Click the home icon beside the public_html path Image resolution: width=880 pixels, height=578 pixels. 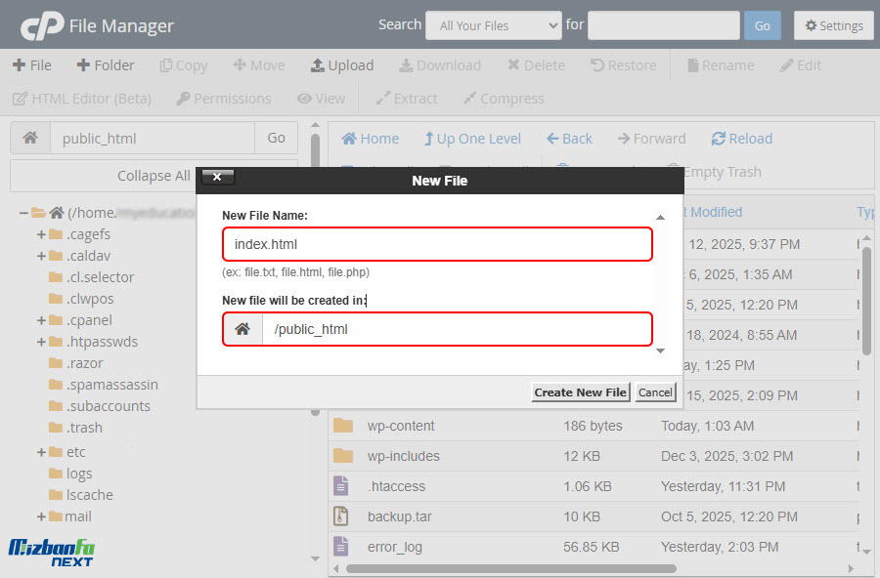click(x=30, y=139)
